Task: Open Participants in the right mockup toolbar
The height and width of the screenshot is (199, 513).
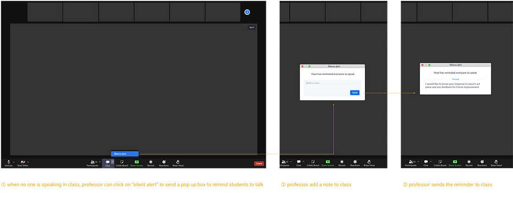Action: tap(411, 163)
